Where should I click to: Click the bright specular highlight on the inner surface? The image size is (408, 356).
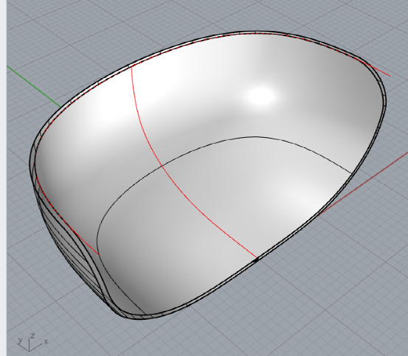[x=260, y=96]
